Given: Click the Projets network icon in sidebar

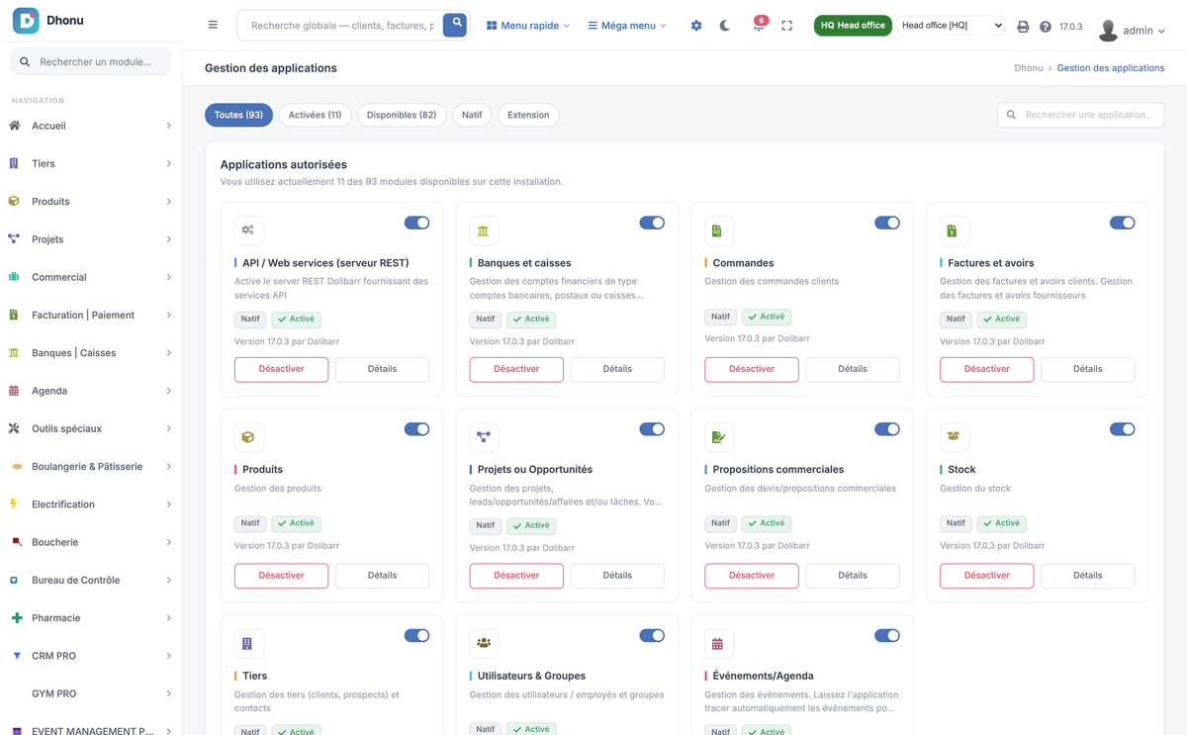Looking at the screenshot, I should (14, 238).
